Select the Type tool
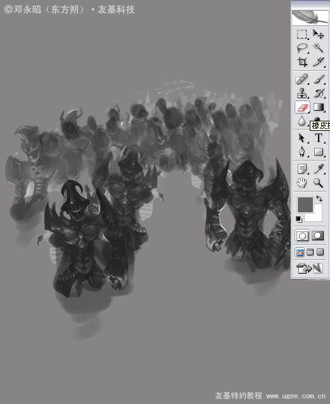Viewport: 330px width, 404px height. 319,138
